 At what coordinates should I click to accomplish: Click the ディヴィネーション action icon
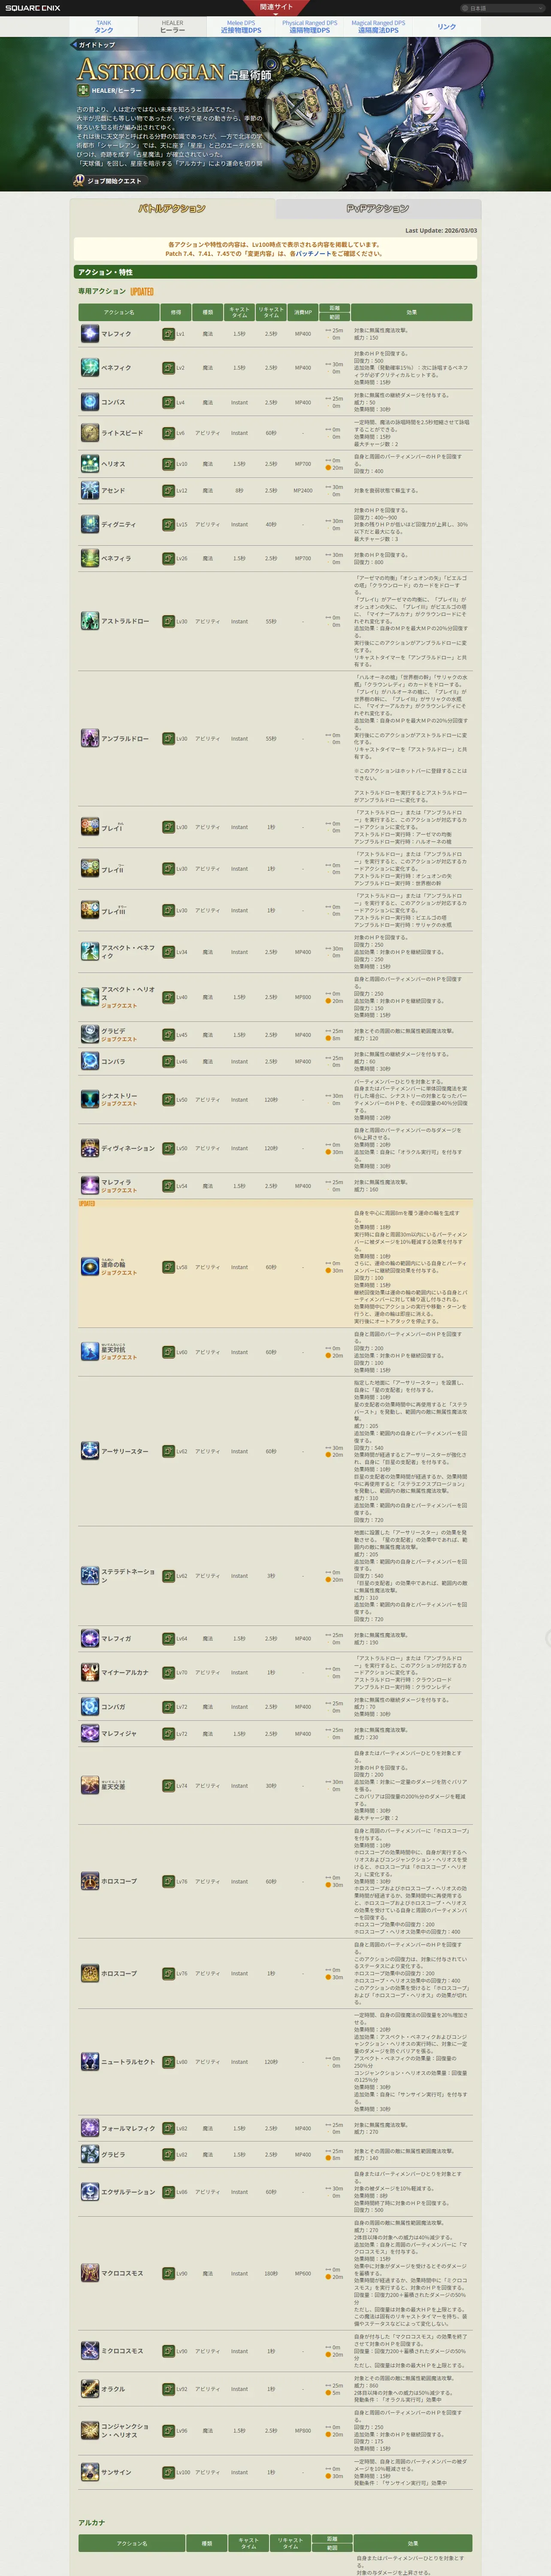pyautogui.click(x=90, y=1148)
